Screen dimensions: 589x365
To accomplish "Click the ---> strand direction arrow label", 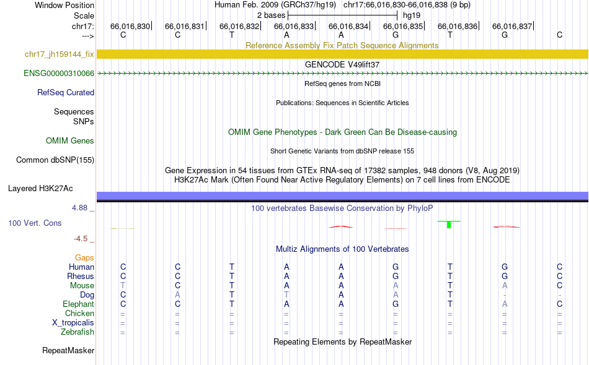I will click(88, 36).
